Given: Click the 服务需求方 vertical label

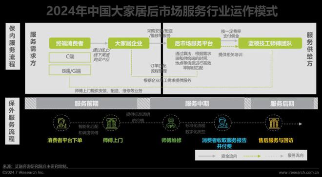Looking at the screenshot, I should [x=33, y=49].
